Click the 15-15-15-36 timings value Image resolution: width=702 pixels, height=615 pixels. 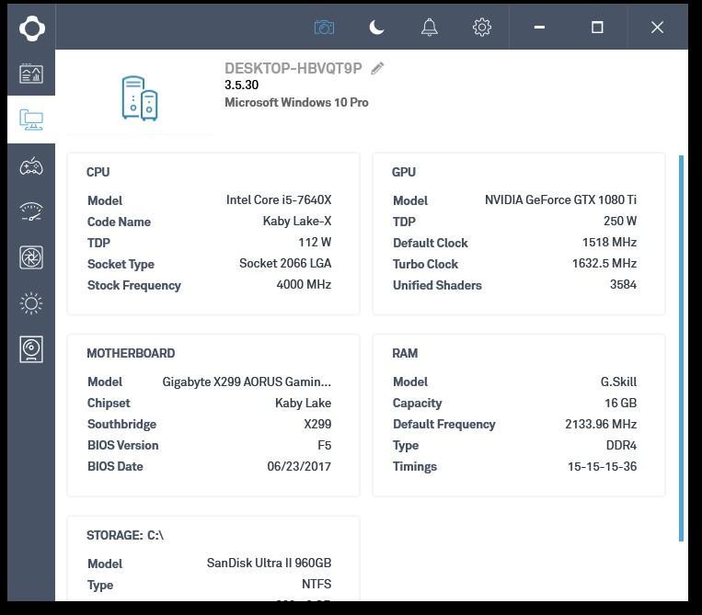coord(602,466)
